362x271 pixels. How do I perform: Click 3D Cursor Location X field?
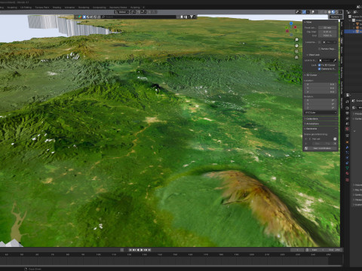pyautogui.click(x=321, y=84)
